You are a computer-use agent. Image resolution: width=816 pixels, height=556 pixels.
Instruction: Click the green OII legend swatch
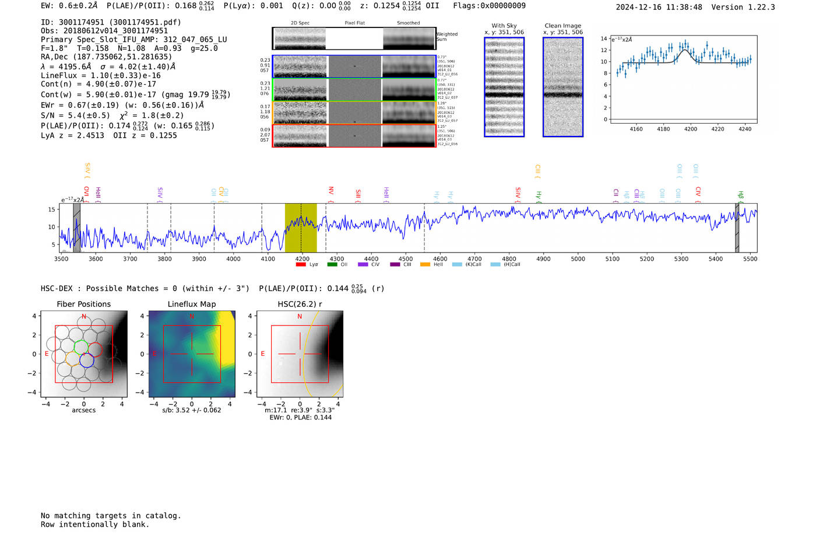click(x=332, y=264)
